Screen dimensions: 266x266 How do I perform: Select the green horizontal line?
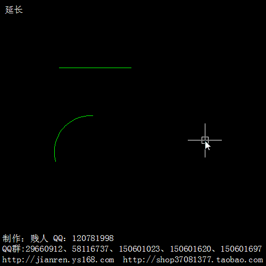tap(95, 68)
